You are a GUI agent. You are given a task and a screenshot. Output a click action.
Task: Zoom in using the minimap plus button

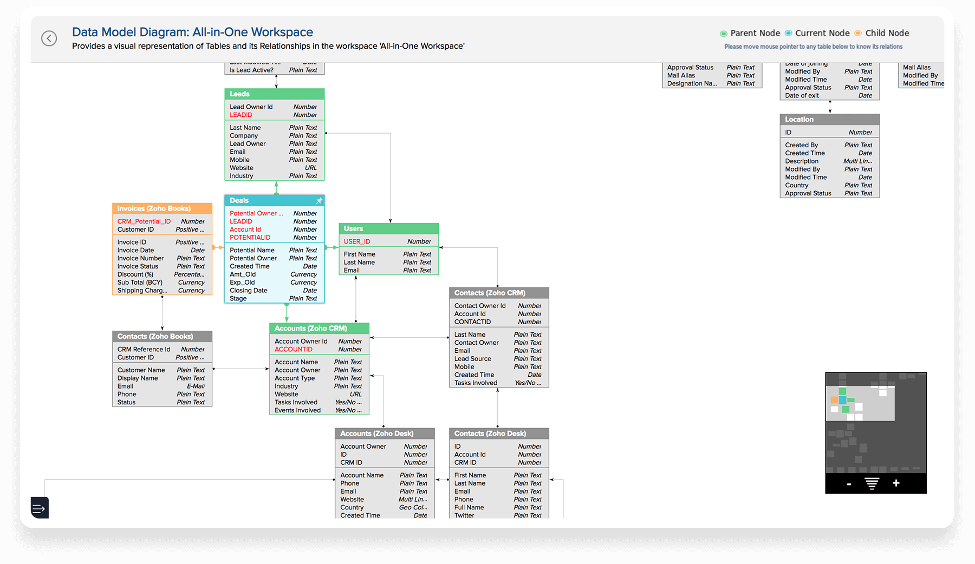pyautogui.click(x=896, y=483)
